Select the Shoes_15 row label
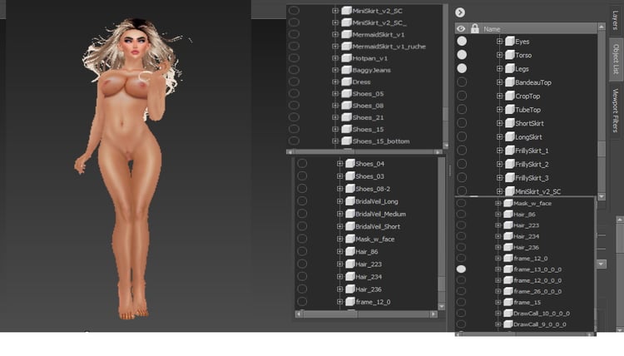624x356 pixels. 368,129
